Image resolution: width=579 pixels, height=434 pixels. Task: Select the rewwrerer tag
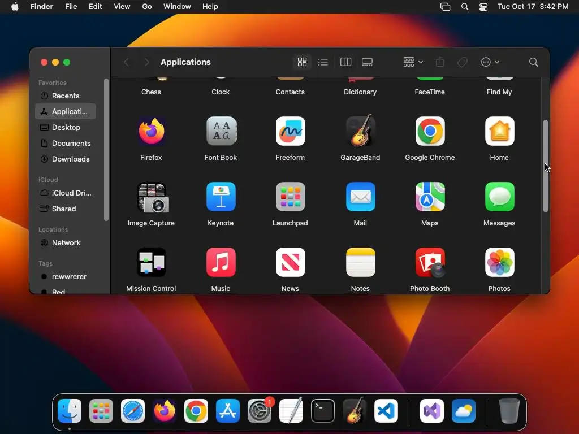[66, 277]
